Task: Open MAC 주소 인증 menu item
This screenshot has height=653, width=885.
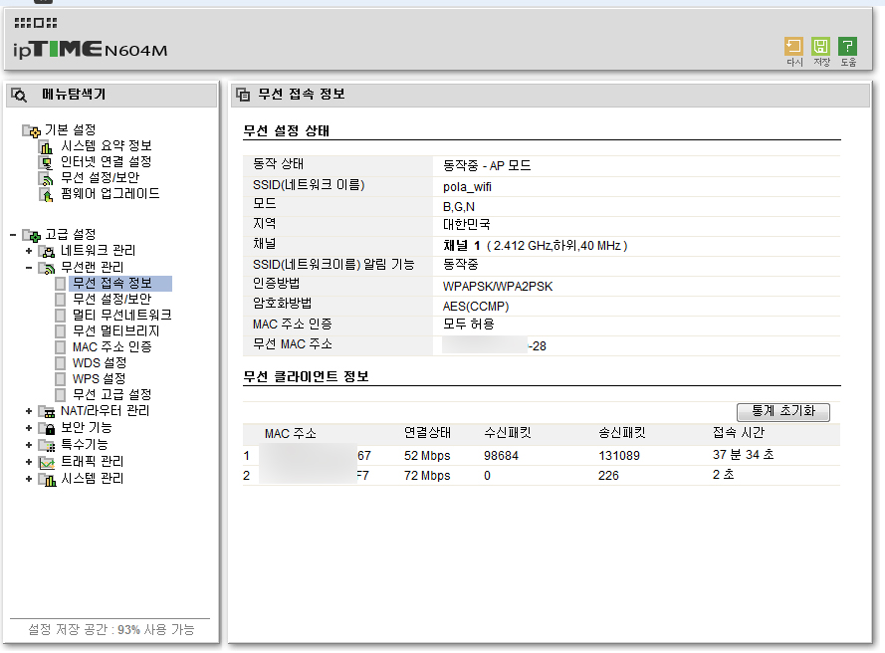Action: coord(112,346)
